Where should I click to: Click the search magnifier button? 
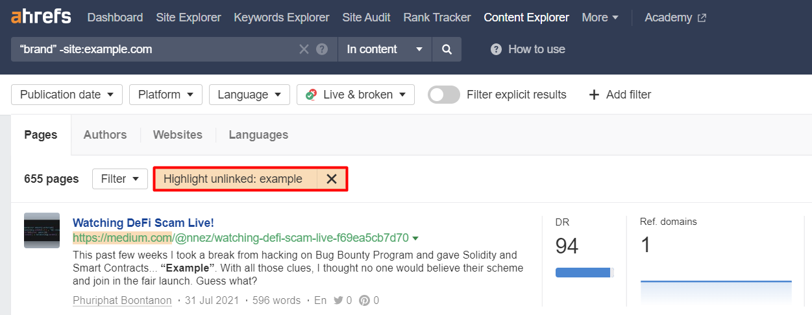447,49
